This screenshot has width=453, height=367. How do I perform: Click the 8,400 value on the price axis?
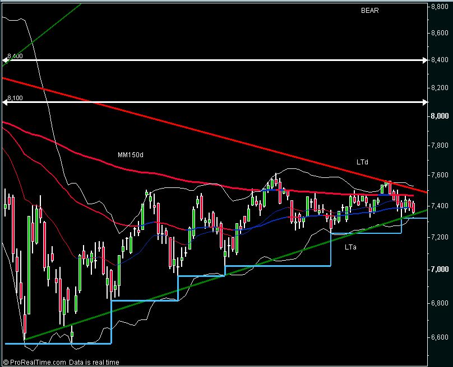pyautogui.click(x=440, y=60)
